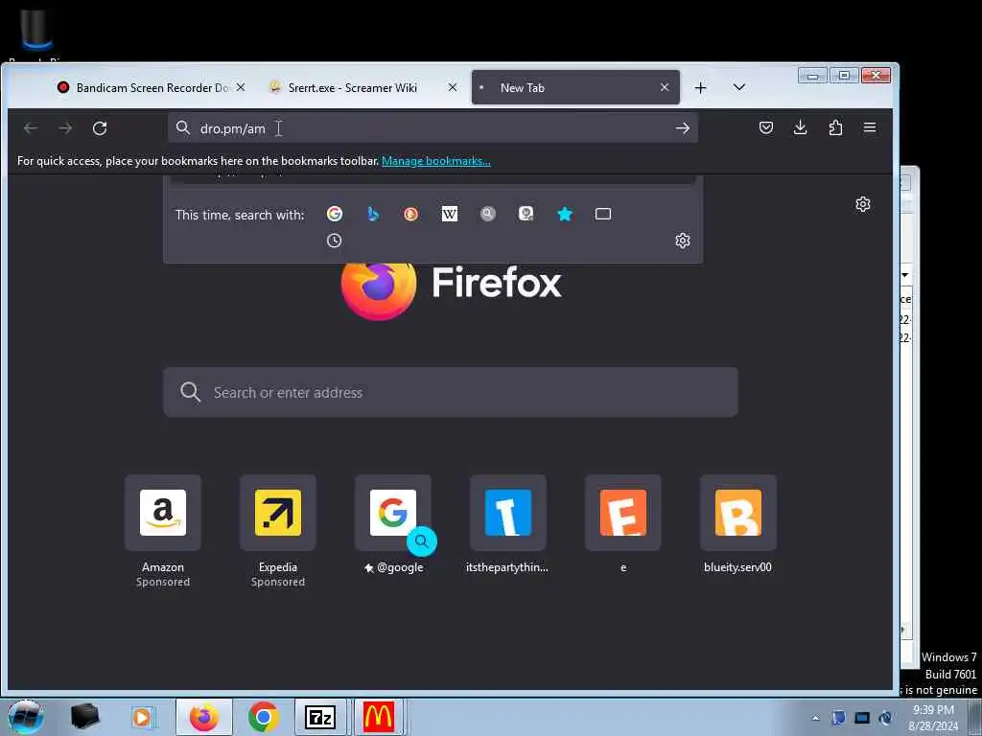982x736 pixels.
Task: Search this time with Google
Action: click(x=335, y=214)
